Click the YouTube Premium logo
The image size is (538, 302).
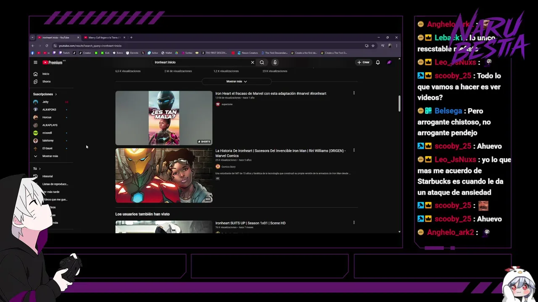coord(53,62)
